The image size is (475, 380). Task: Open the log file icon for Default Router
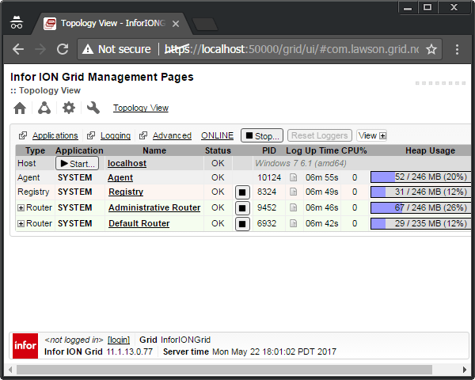tap(294, 224)
